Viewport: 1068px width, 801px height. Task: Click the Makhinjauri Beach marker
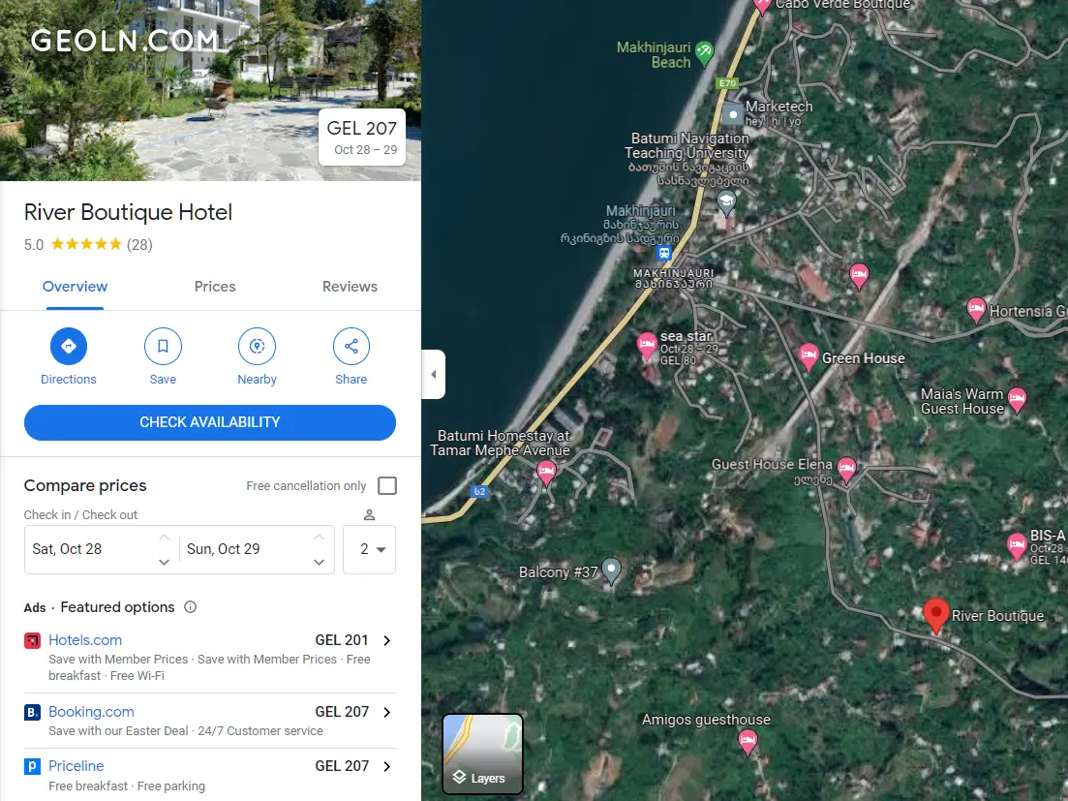tap(704, 52)
